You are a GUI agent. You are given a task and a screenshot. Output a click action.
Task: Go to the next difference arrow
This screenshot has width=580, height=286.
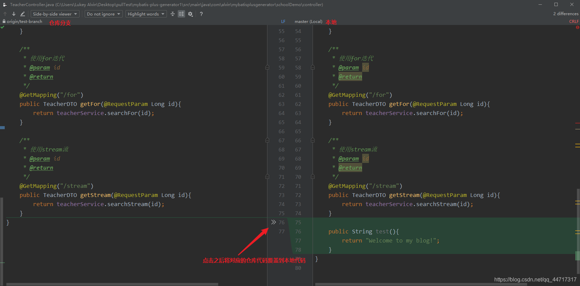[14, 14]
